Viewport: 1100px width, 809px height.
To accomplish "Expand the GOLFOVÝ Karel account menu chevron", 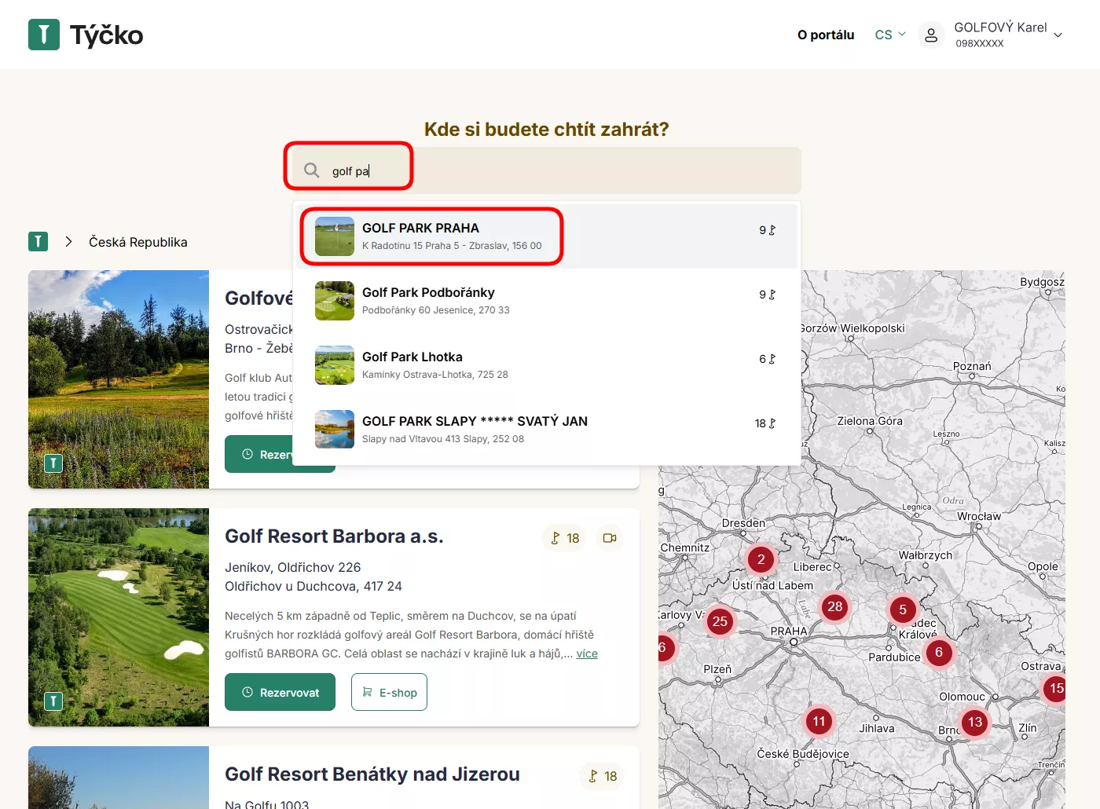I will click(x=1058, y=35).
